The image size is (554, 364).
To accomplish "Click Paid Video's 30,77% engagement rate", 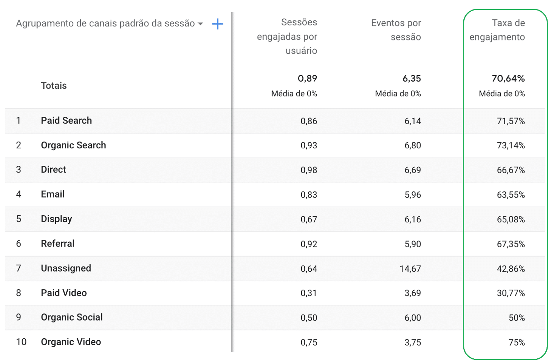I will point(511,293).
